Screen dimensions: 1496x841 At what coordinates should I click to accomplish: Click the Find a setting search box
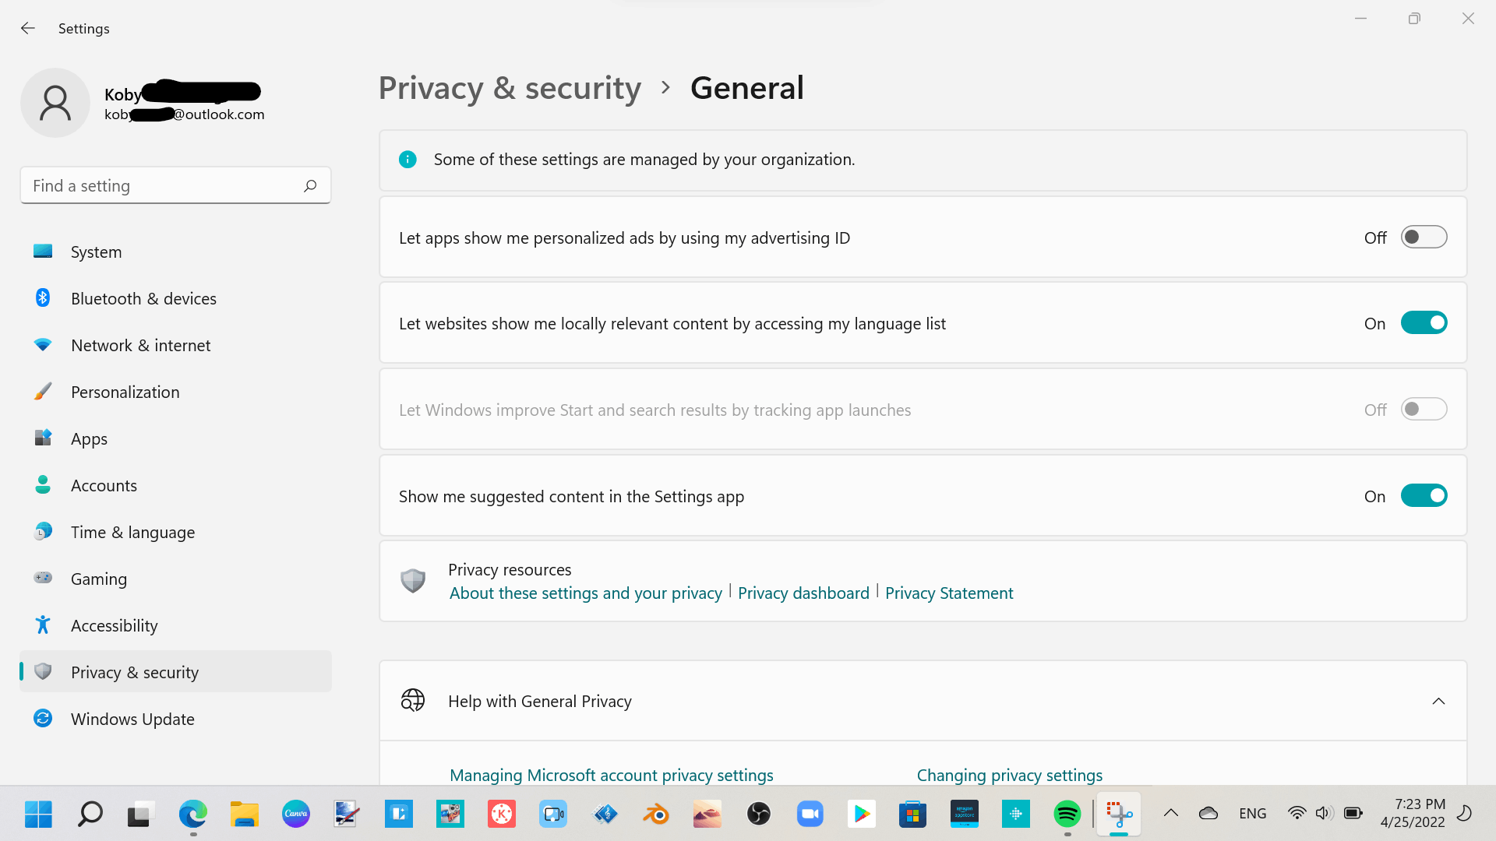pyautogui.click(x=175, y=185)
